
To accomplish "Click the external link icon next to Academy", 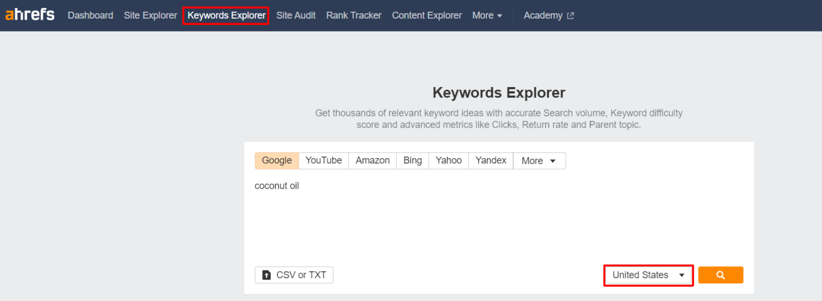I will coord(570,16).
